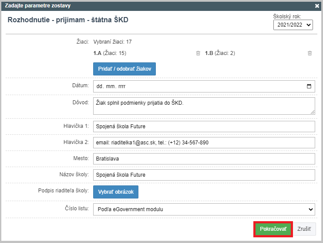The image size is (323, 243).
Task: Expand the Číslo listu dropdown
Action: click(x=204, y=209)
